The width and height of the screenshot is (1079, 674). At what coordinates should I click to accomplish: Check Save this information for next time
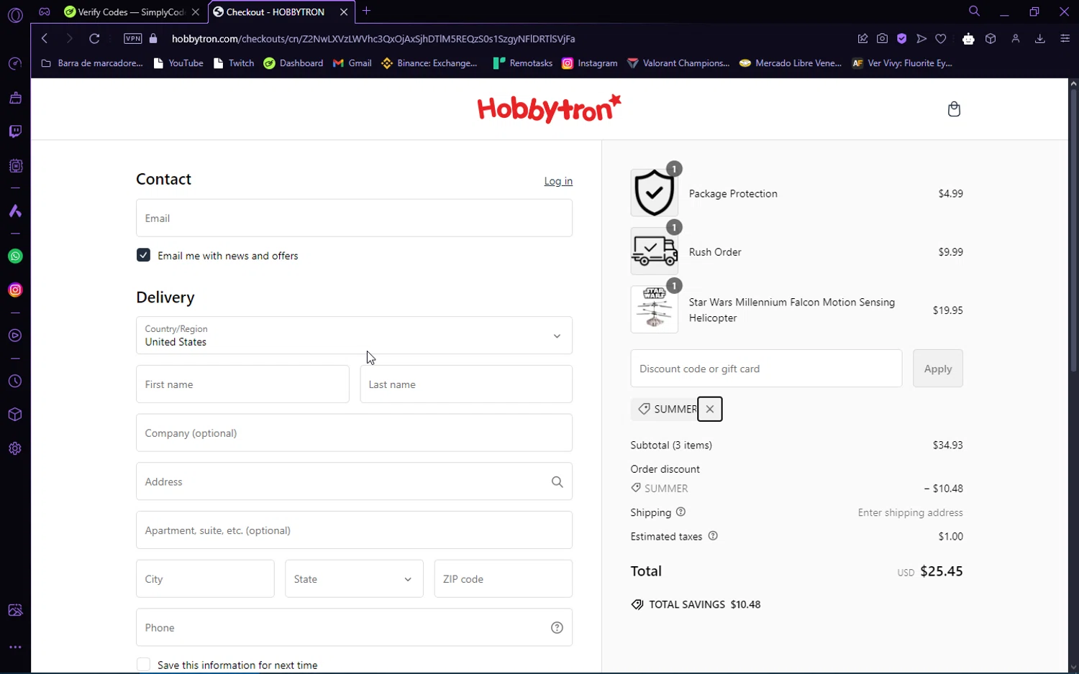[x=143, y=665]
